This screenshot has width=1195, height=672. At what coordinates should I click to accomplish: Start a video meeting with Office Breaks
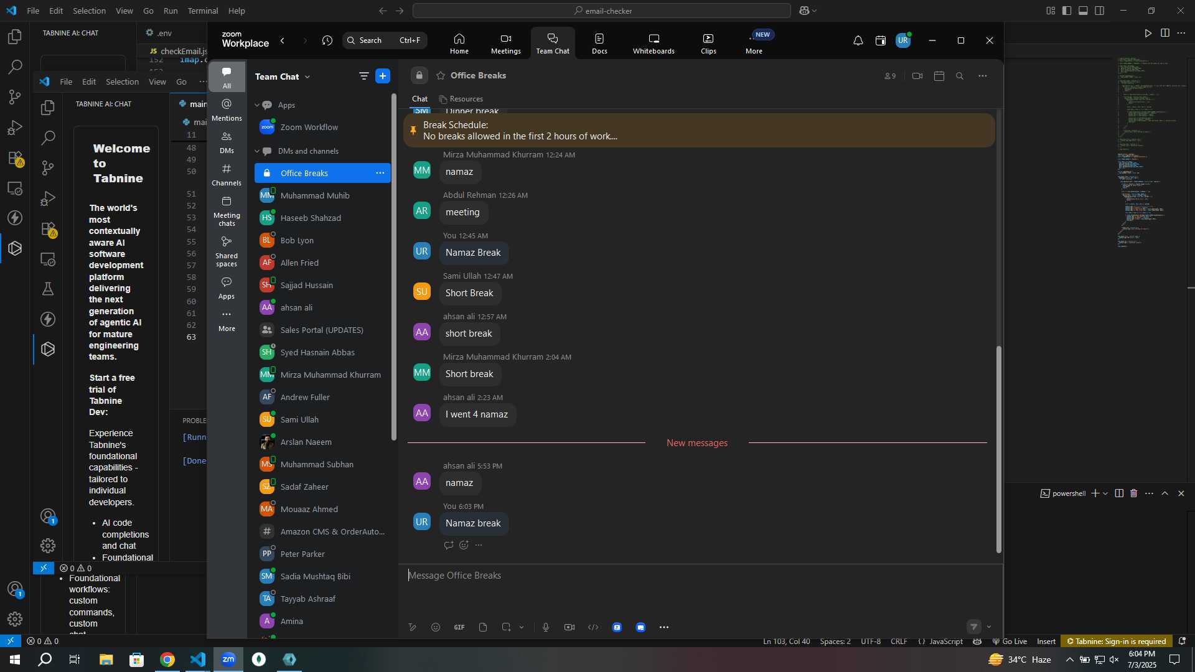[x=917, y=76]
